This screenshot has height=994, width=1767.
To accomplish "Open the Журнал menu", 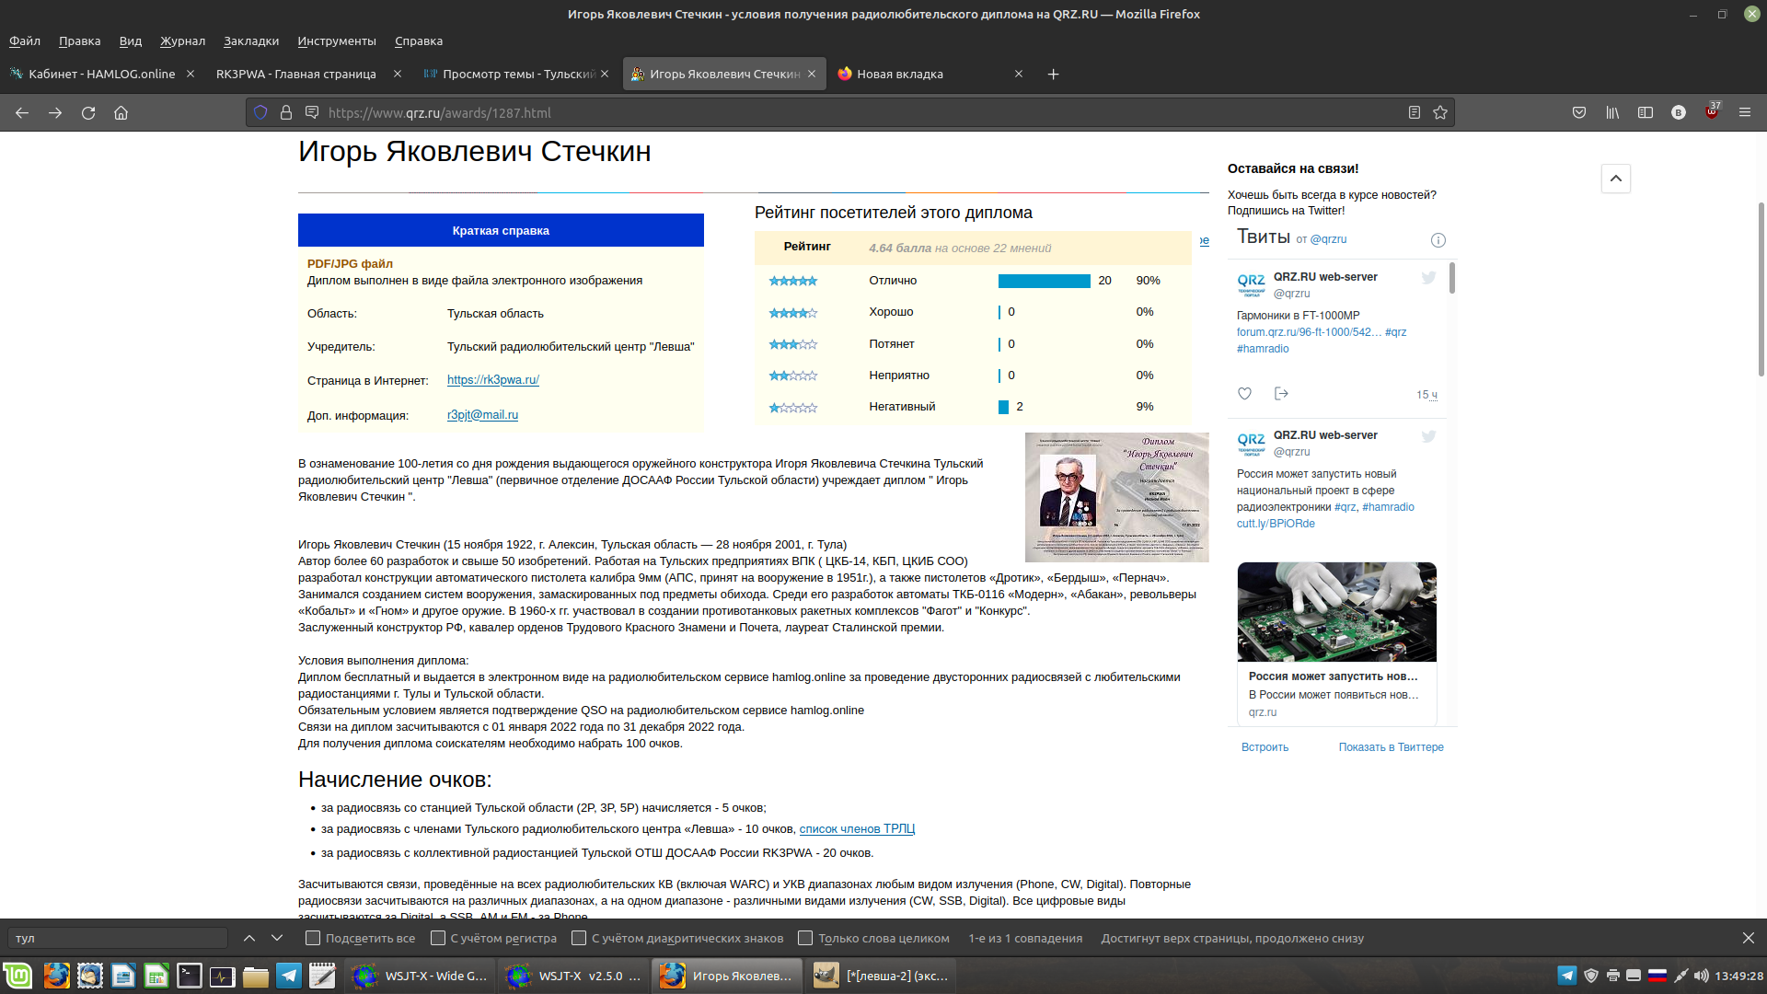I will [x=182, y=40].
